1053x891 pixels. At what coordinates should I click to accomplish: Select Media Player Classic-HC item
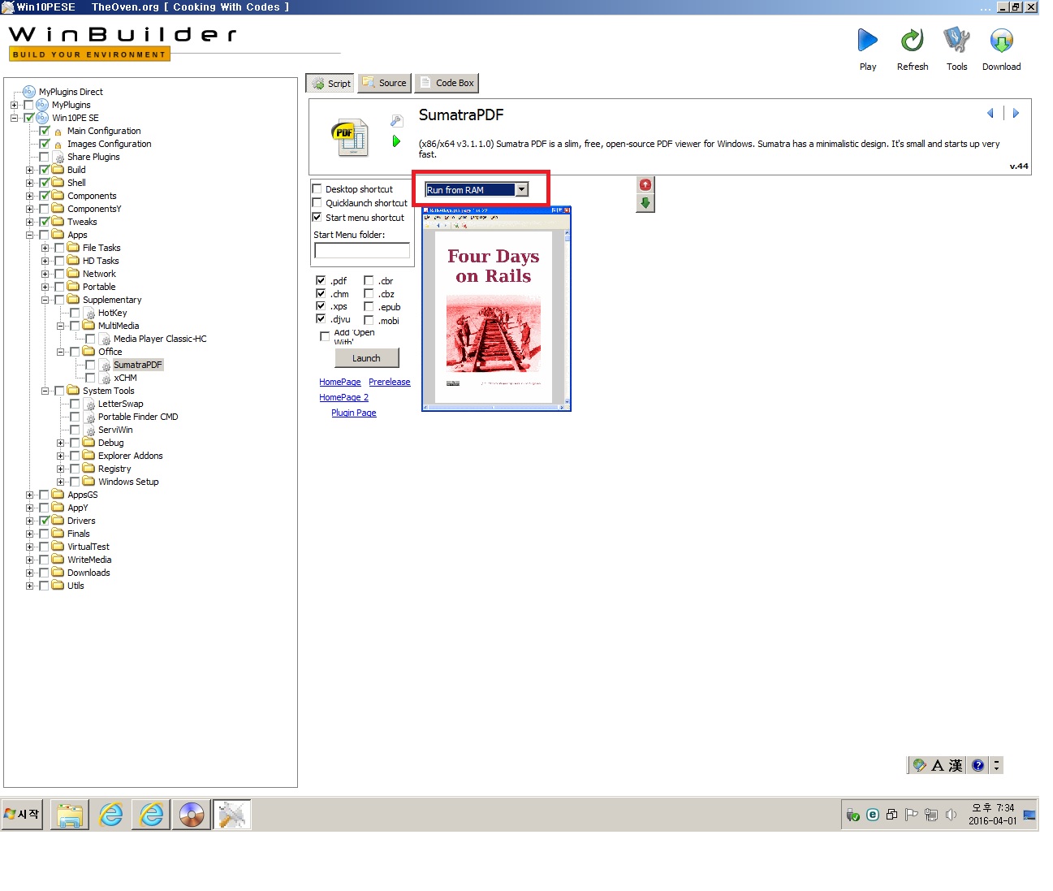[160, 339]
